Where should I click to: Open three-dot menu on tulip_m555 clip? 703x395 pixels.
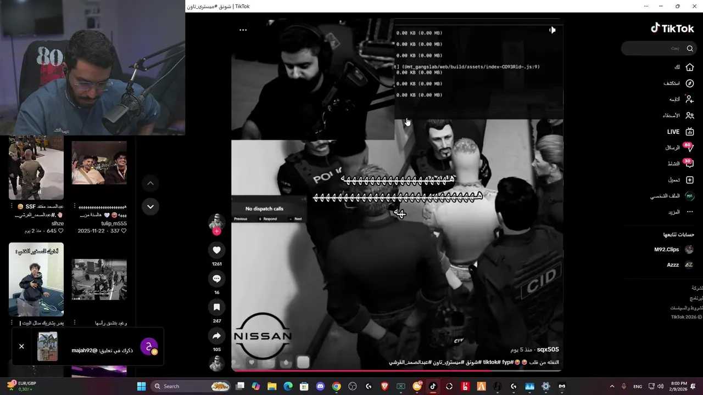[74, 207]
